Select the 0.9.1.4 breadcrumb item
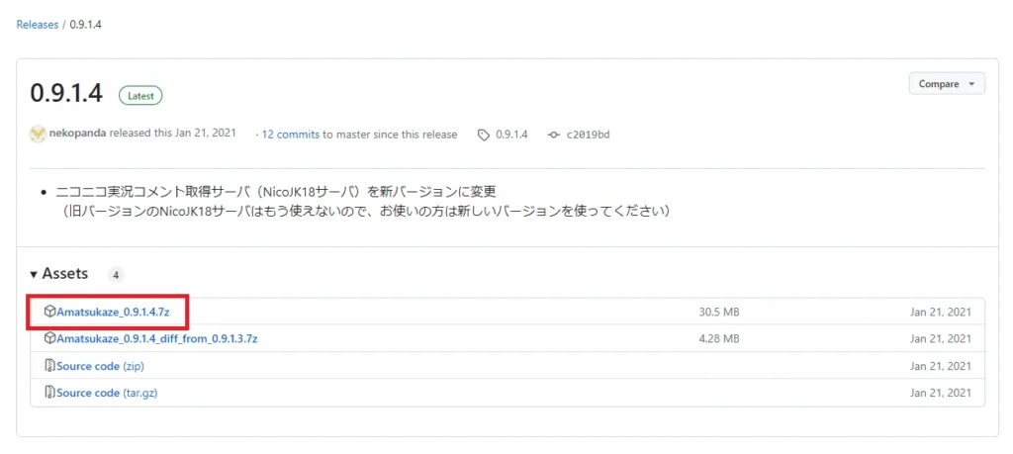The image size is (1013, 454). (x=86, y=24)
